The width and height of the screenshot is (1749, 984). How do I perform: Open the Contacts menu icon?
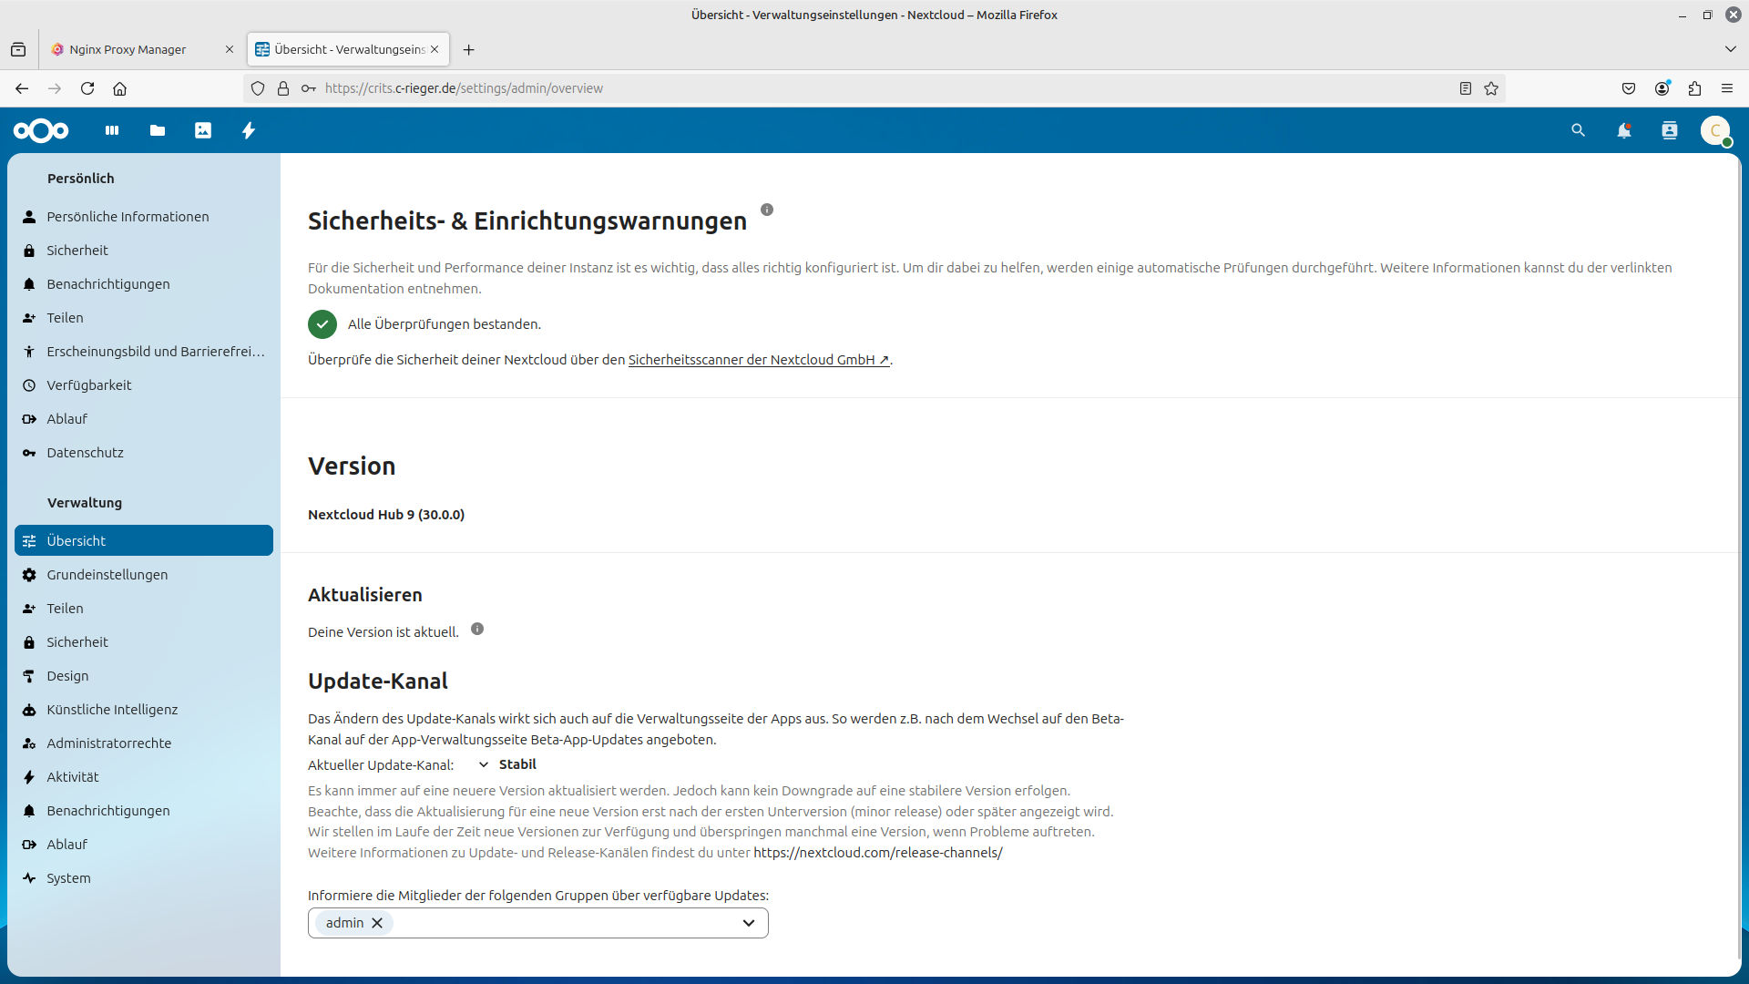click(x=1670, y=130)
